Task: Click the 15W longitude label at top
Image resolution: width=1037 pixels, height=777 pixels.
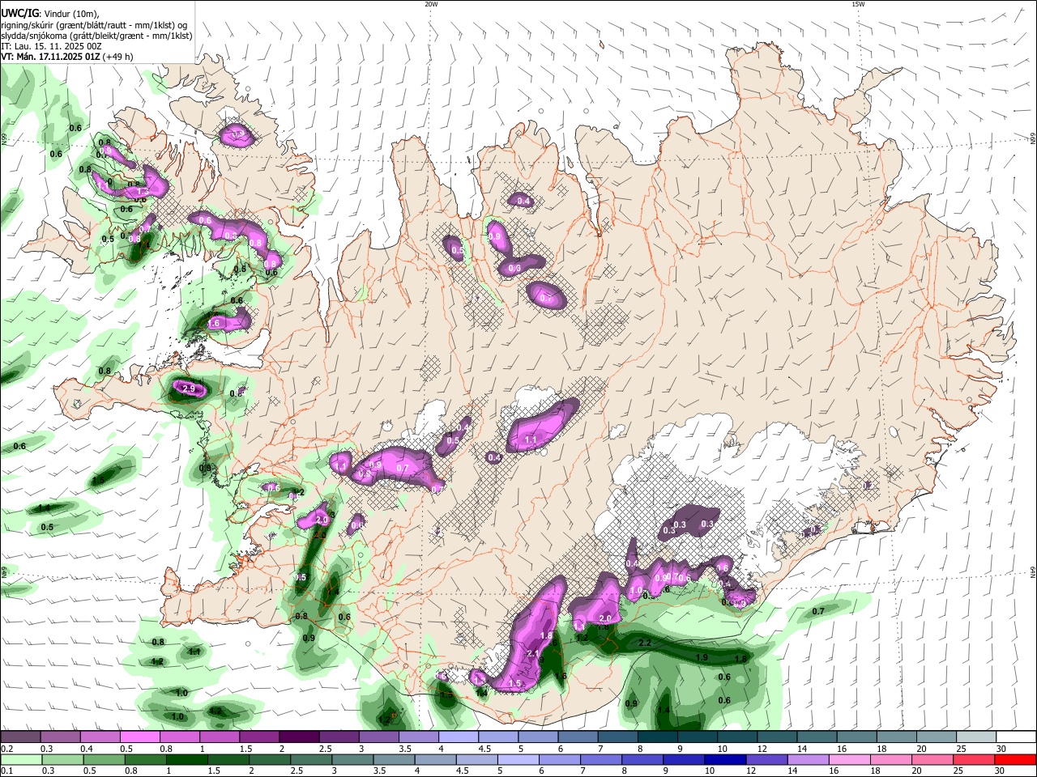Action: click(x=858, y=4)
